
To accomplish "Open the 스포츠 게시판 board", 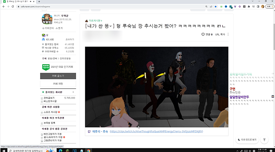I will [50, 112].
